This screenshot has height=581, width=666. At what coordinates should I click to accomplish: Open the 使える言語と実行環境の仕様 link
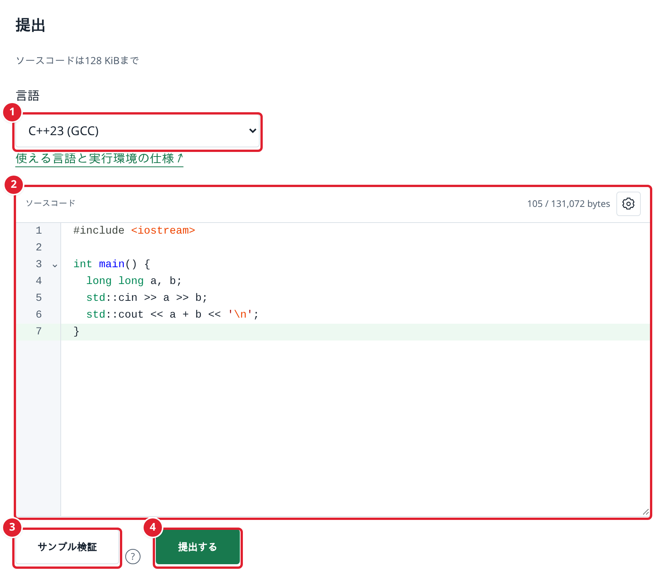tap(99, 158)
